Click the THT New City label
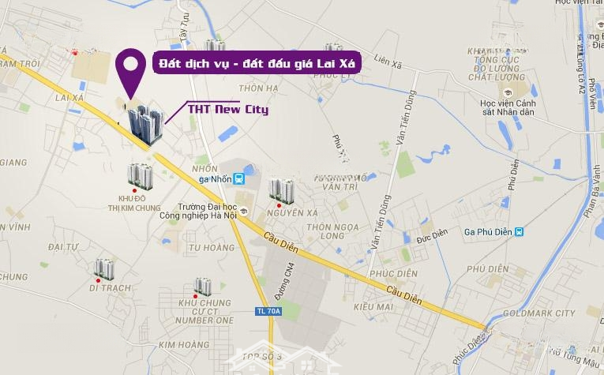604x375 pixels. [228, 110]
